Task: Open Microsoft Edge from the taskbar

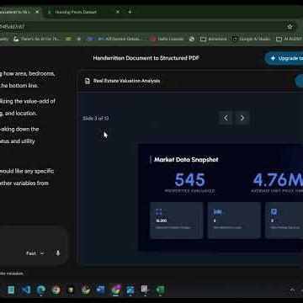Action: 41,290
